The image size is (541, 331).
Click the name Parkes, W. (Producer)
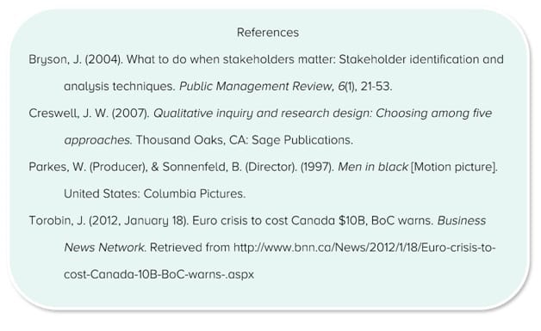(87, 167)
